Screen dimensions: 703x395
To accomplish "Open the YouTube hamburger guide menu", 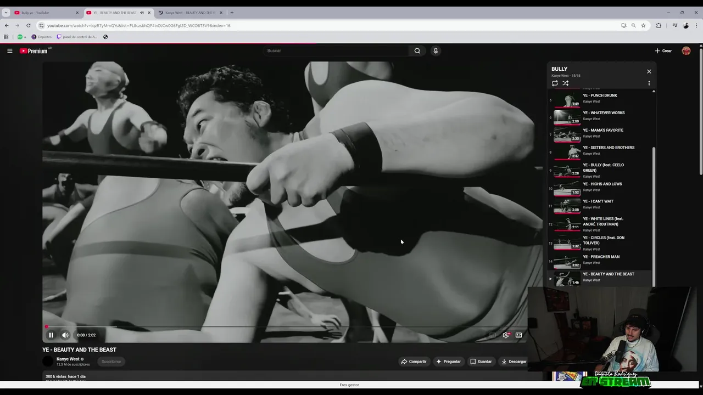I will point(9,50).
